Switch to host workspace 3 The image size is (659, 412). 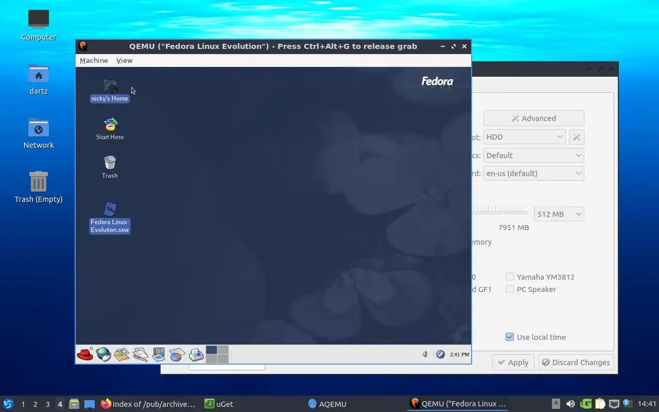pyautogui.click(x=47, y=404)
